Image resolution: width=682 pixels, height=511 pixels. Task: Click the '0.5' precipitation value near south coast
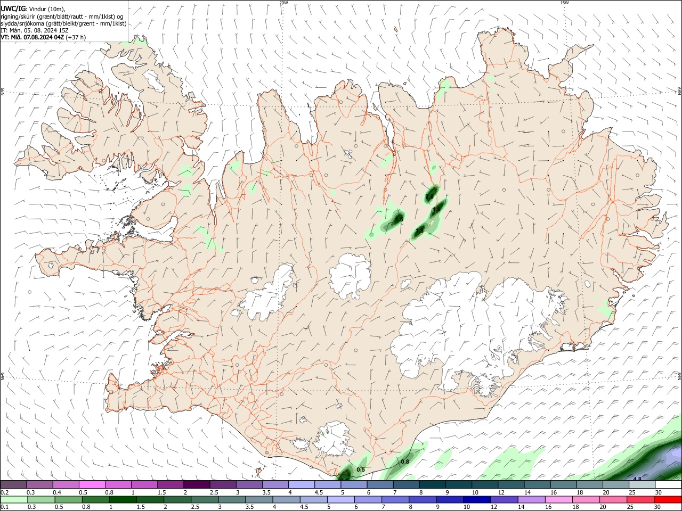click(x=361, y=469)
